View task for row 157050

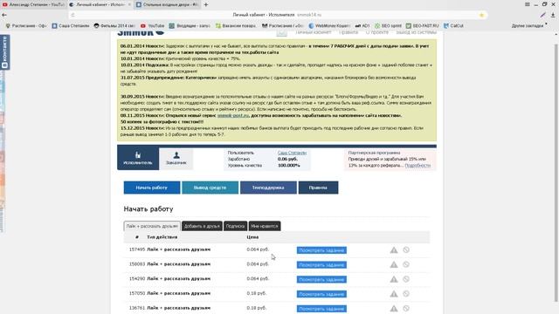coord(321,294)
